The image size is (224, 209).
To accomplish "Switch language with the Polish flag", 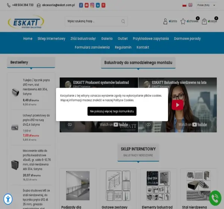I will (184, 5).
